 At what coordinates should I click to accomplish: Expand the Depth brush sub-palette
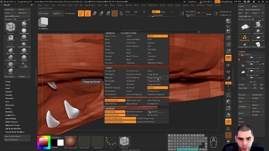pyautogui.click(x=8, y=89)
